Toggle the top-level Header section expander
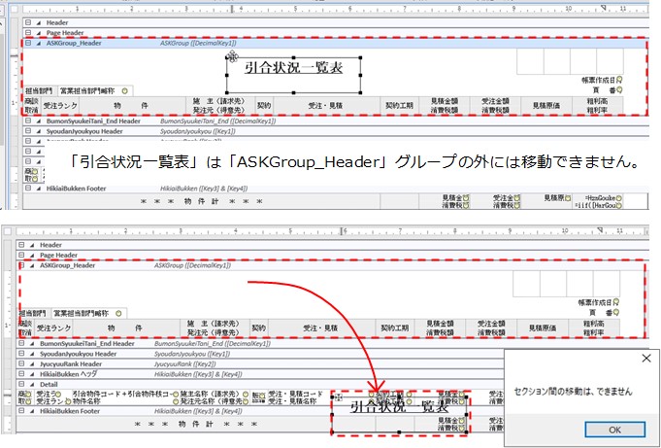The width and height of the screenshot is (661, 448). pos(26,20)
